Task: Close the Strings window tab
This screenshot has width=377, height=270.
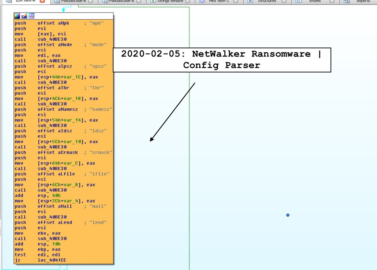Action: (188, 1)
